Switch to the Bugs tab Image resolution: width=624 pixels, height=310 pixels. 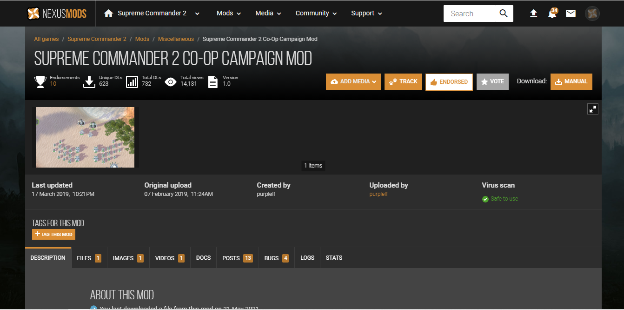[x=276, y=258]
